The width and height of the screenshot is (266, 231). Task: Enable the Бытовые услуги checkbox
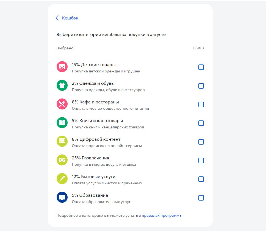[201, 179]
